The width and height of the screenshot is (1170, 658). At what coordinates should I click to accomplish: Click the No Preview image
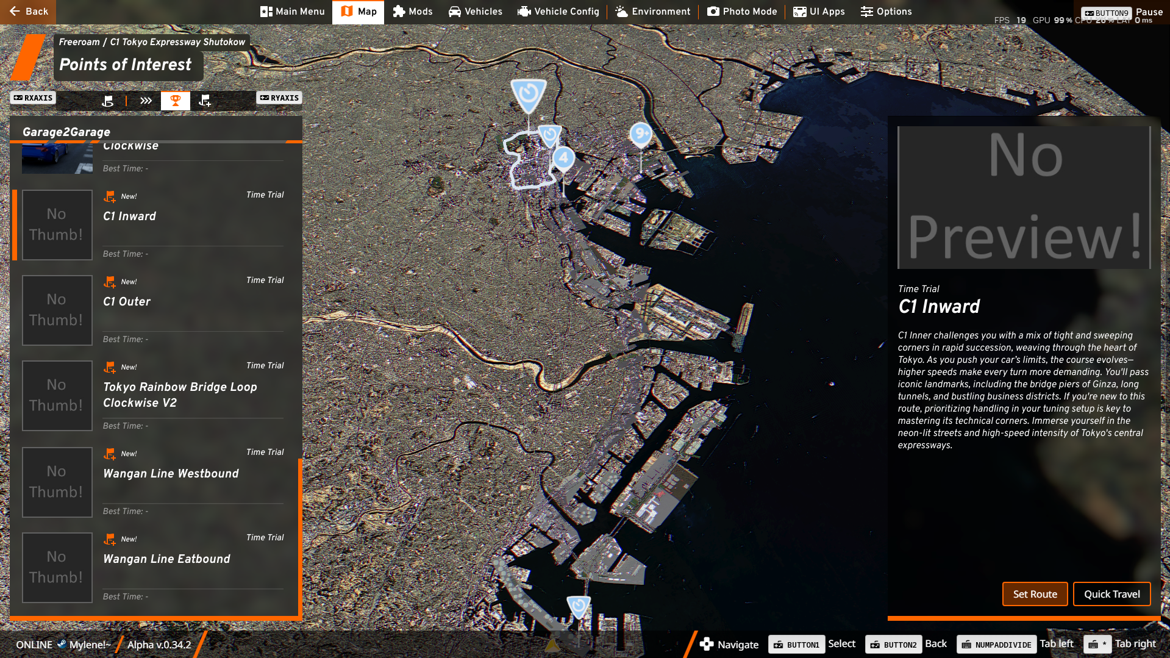[x=1024, y=198]
